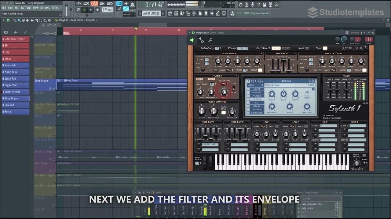Click the Main Vol fader
391x219 pixels.
tap(347, 90)
